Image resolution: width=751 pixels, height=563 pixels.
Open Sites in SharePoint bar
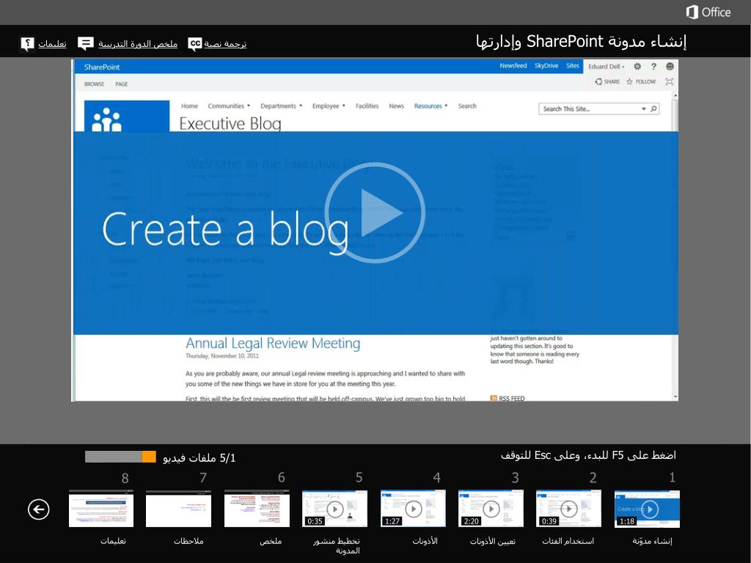[572, 65]
